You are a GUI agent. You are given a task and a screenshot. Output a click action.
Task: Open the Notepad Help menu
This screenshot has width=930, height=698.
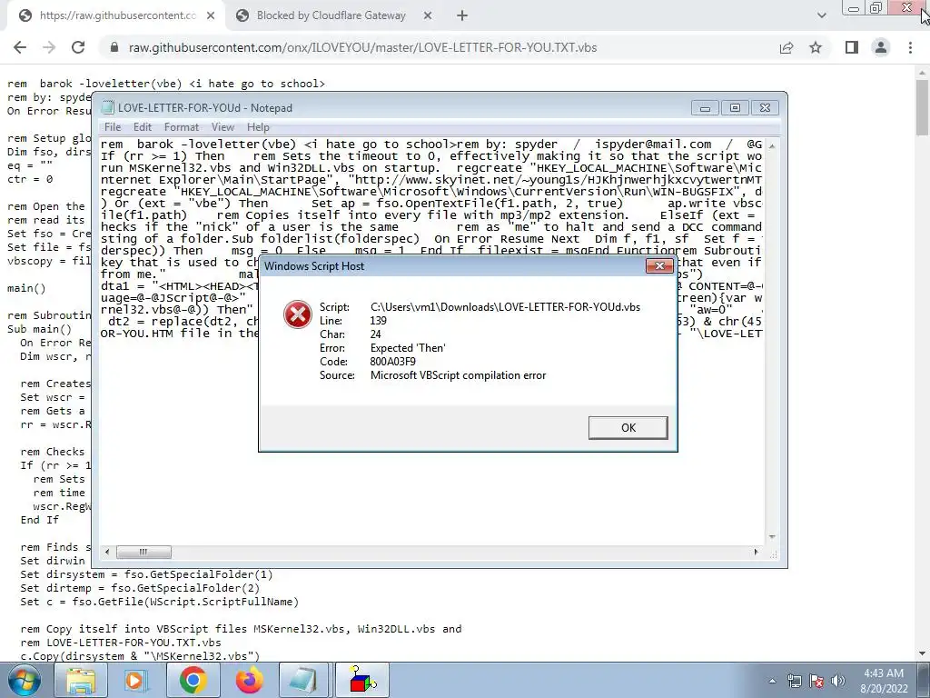tap(258, 127)
